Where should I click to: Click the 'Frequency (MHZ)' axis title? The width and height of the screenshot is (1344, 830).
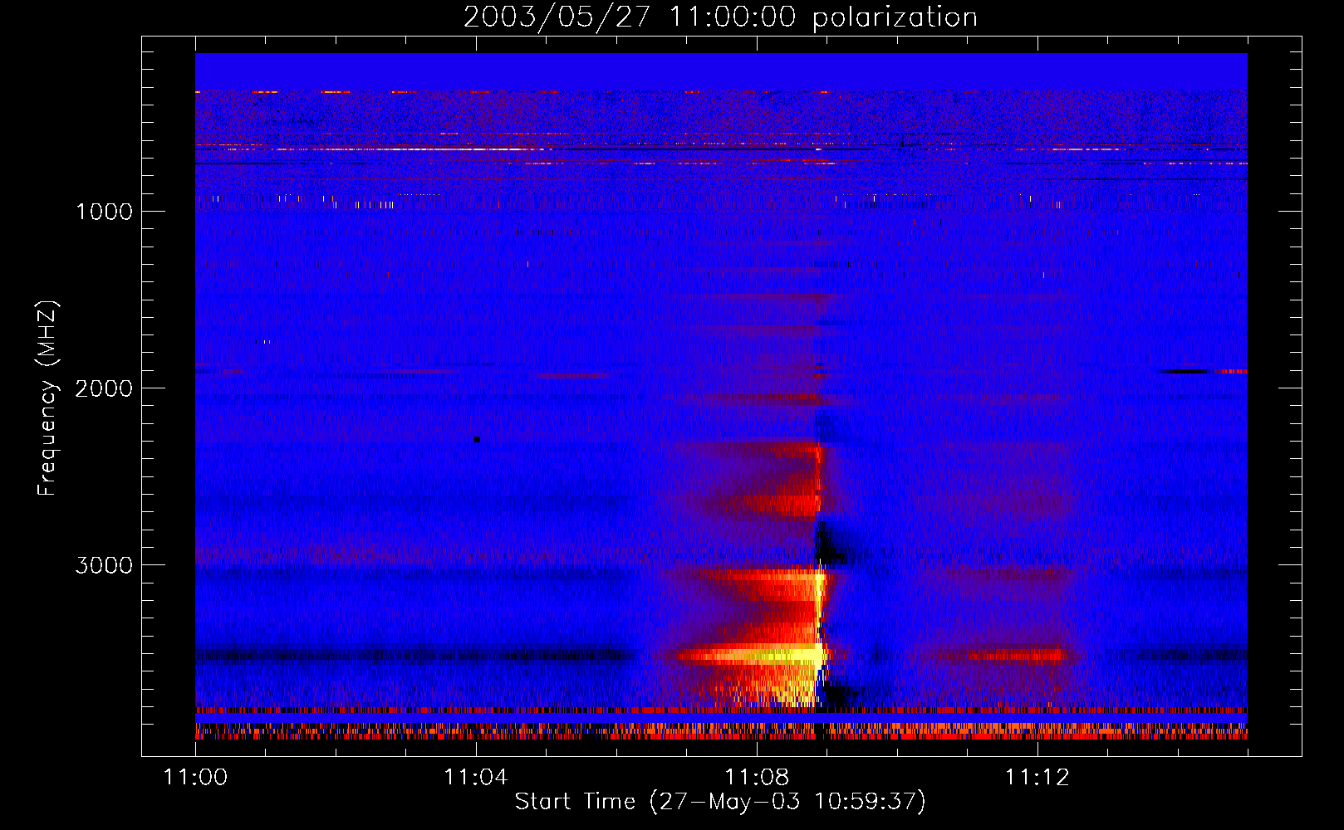(47, 398)
